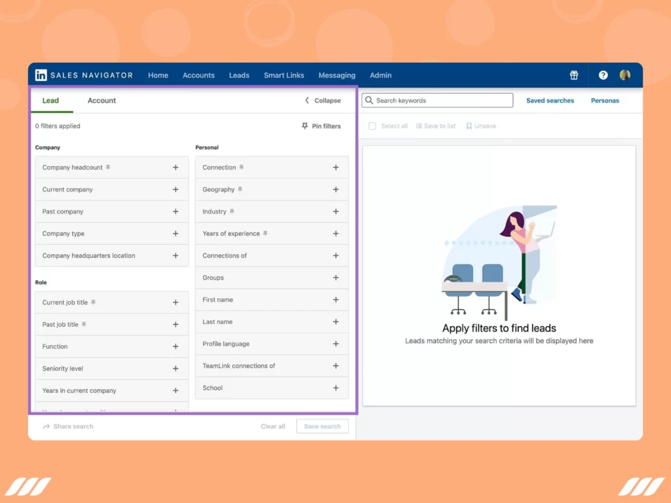This screenshot has height=503, width=671.
Task: Collapse the filters panel
Action: pyautogui.click(x=322, y=100)
